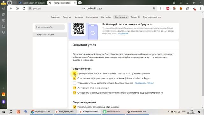Enable automatic background threat removal checkbox
204x115 pixels.
[x=75, y=83]
